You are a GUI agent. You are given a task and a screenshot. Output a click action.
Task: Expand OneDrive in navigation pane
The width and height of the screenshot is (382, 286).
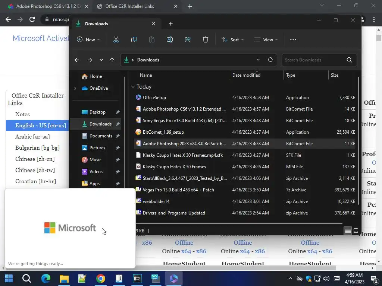(75, 88)
